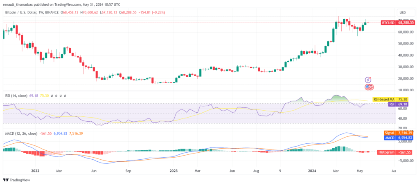Click the 2023 label on time axis
Image resolution: width=419 pixels, height=185 pixels.
pyautogui.click(x=174, y=170)
